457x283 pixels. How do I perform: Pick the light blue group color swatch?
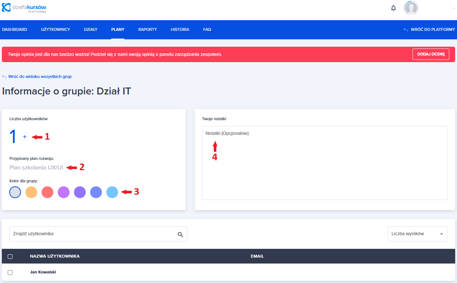tap(112, 192)
